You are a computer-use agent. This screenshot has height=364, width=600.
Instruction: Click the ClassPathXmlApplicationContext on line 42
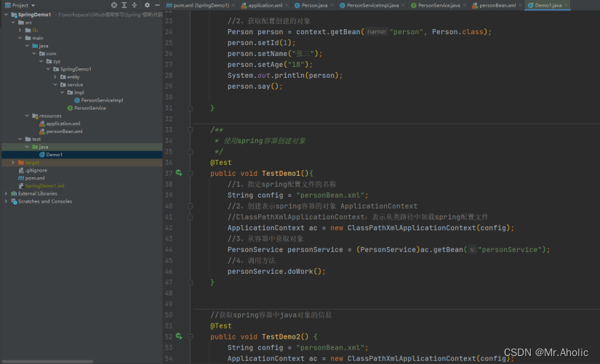click(412, 227)
